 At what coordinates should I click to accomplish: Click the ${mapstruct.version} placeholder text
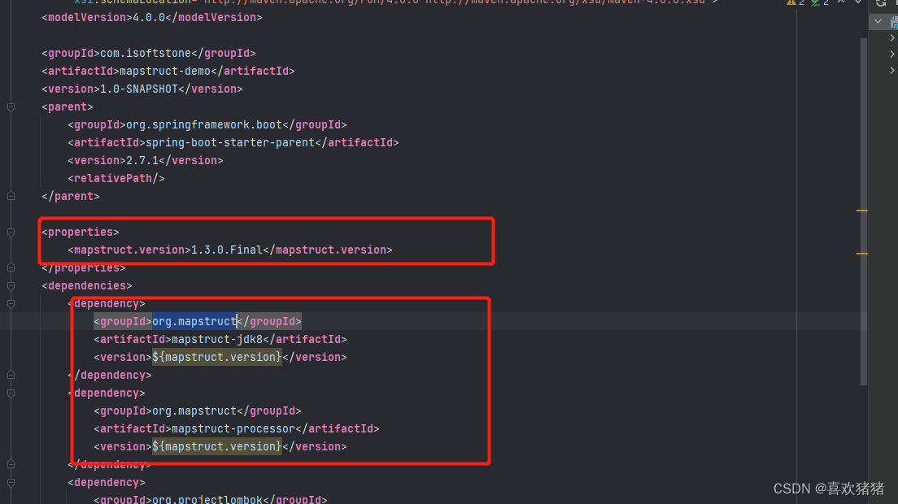216,357
